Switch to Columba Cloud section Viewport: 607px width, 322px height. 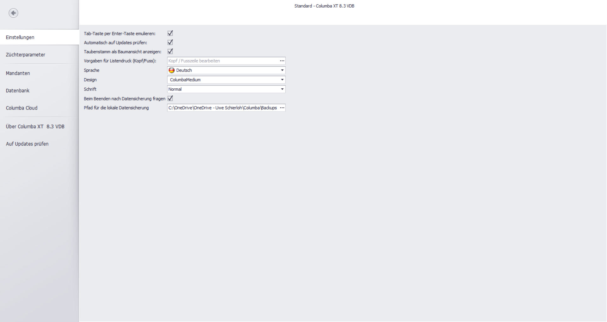[x=22, y=108]
